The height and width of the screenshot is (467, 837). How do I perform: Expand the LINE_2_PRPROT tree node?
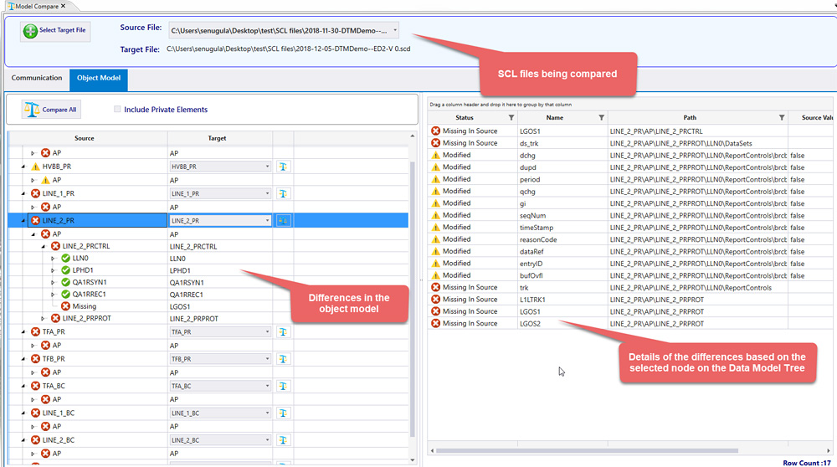click(44, 319)
